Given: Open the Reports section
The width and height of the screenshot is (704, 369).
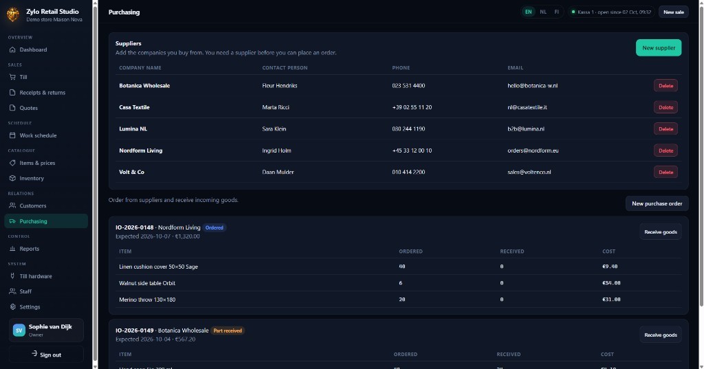Looking at the screenshot, I should [46, 249].
